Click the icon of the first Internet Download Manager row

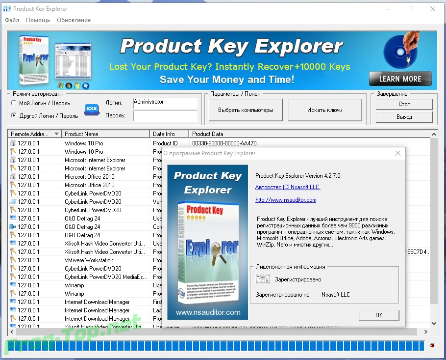tap(13, 302)
